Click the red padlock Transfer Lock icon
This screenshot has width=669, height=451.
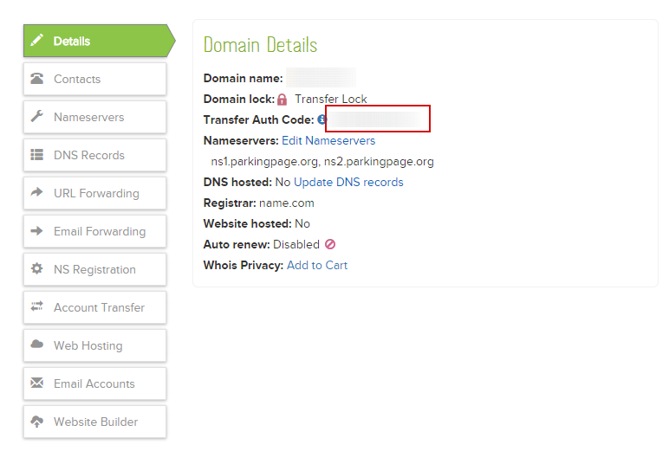[283, 100]
